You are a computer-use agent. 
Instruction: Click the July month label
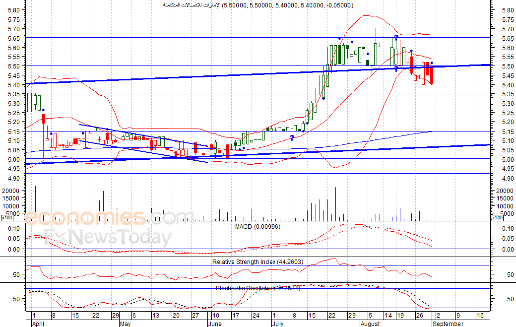click(278, 324)
